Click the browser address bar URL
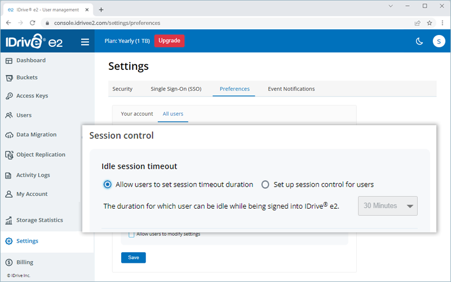Image resolution: width=451 pixels, height=282 pixels. point(107,23)
